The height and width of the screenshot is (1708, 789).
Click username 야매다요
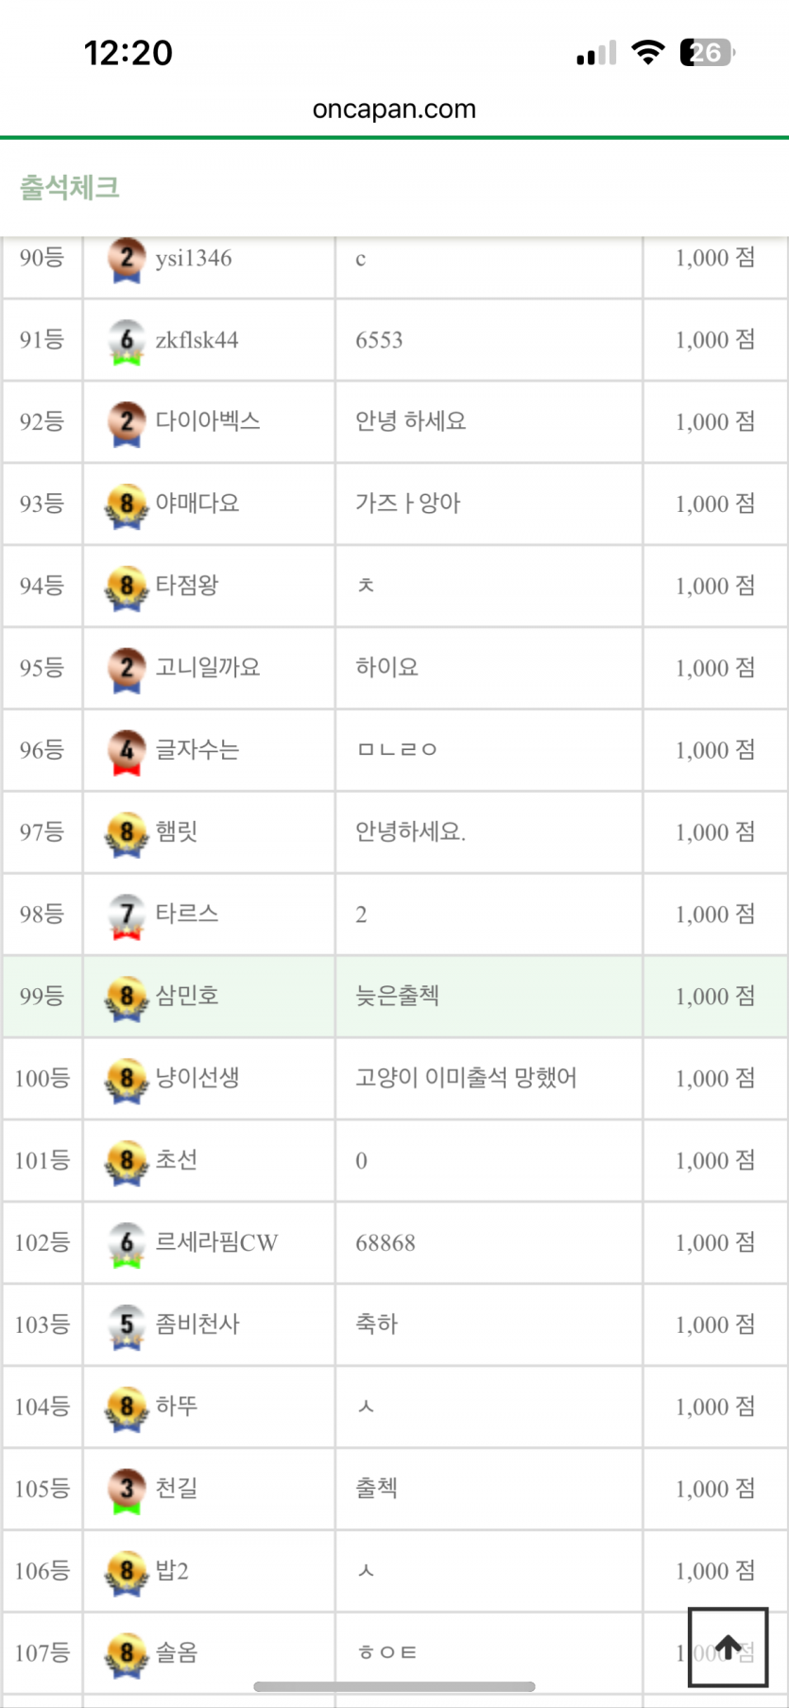[x=197, y=504]
